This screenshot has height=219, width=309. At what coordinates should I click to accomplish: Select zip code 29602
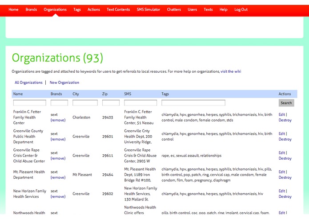pyautogui.click(x=108, y=194)
